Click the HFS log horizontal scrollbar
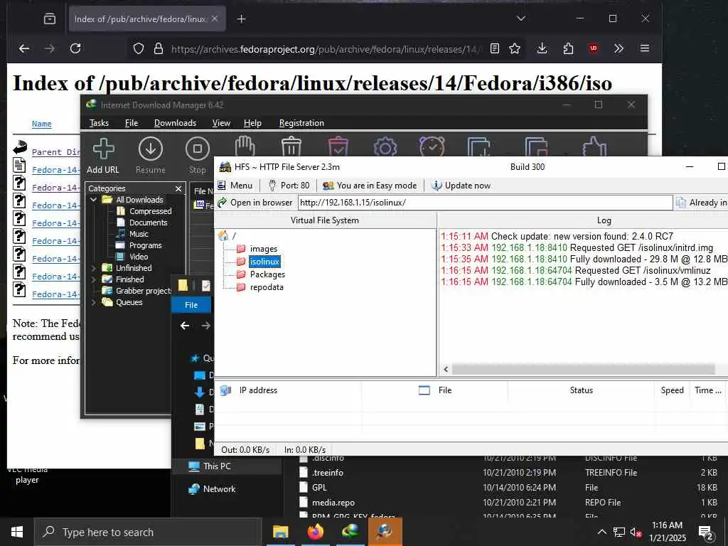 tap(583, 370)
